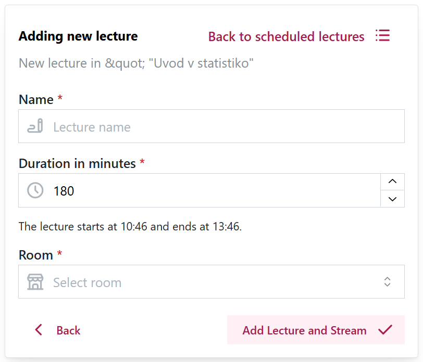Image resolution: width=423 pixels, height=362 pixels.
Task: Decrease duration with the down arrow
Action: pos(392,199)
